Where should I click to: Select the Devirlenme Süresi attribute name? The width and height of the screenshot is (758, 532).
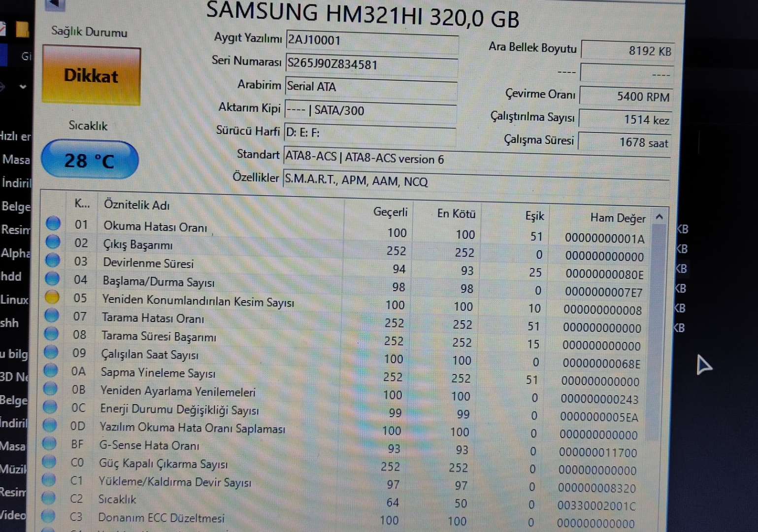coord(148,263)
